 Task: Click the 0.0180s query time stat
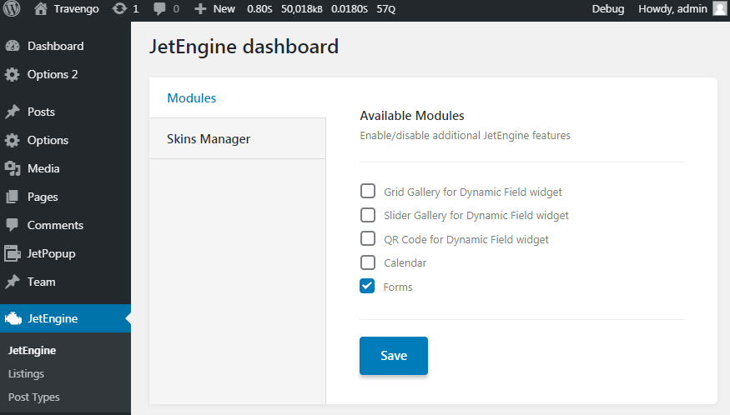(350, 9)
